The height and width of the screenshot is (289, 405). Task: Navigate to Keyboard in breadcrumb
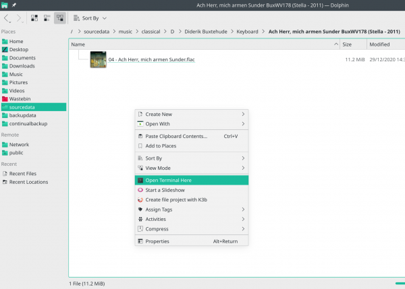point(247,32)
